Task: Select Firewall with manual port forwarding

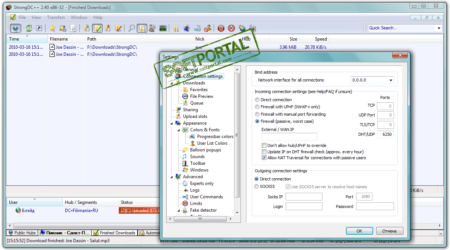Action: click(x=257, y=114)
